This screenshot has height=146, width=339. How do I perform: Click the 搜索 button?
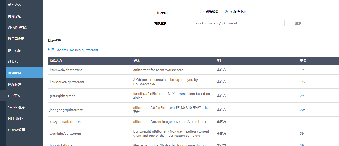tap(298, 23)
